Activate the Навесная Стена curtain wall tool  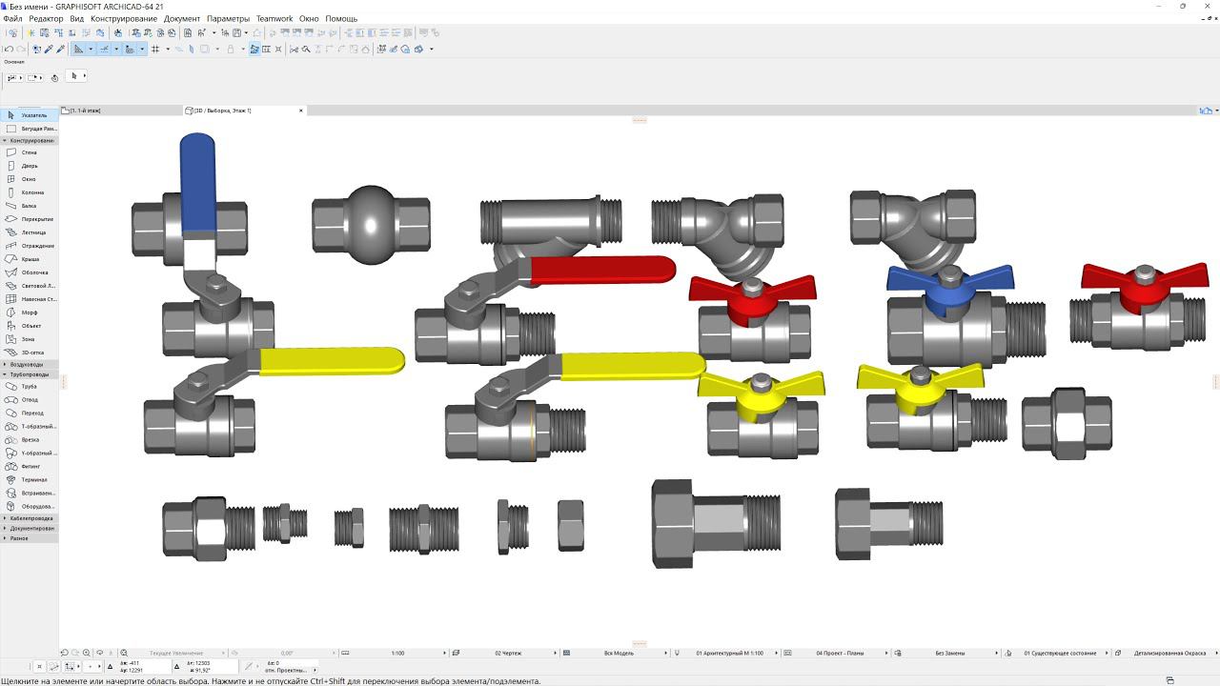29,299
